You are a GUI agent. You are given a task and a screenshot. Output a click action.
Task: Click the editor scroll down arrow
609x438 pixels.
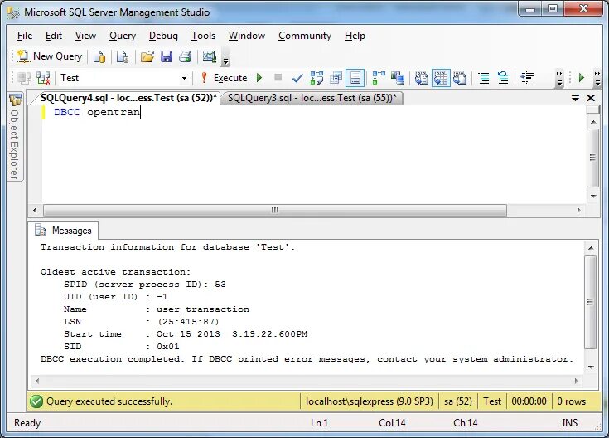[593, 196]
